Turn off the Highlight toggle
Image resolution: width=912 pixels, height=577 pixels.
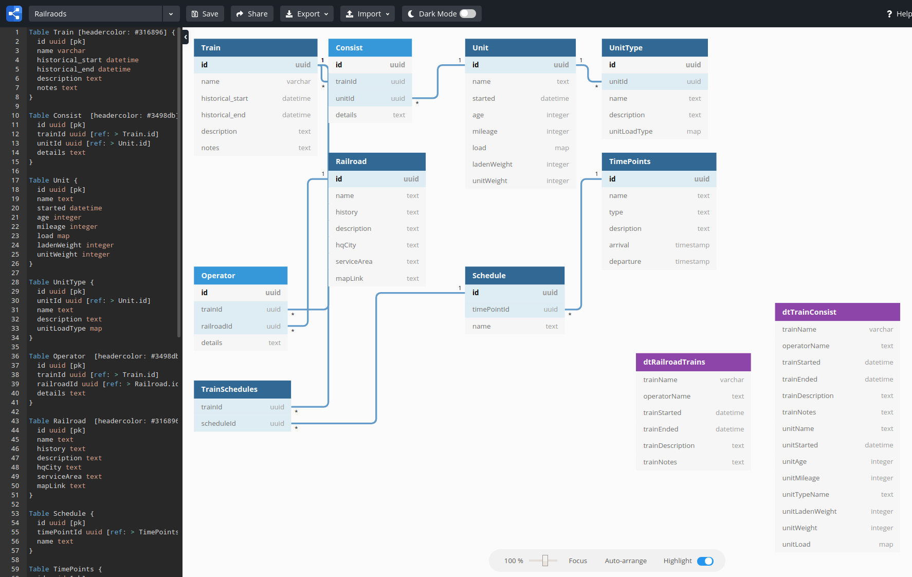(705, 561)
